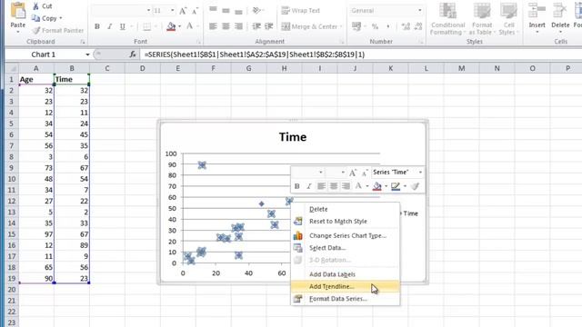Click the Merge & Center button
This screenshot has height=327, width=582.
pyautogui.click(x=310, y=26)
